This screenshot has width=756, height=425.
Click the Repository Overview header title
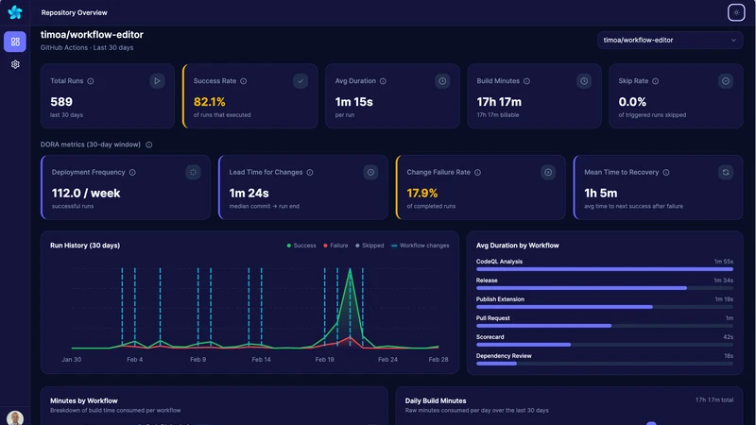coord(75,12)
